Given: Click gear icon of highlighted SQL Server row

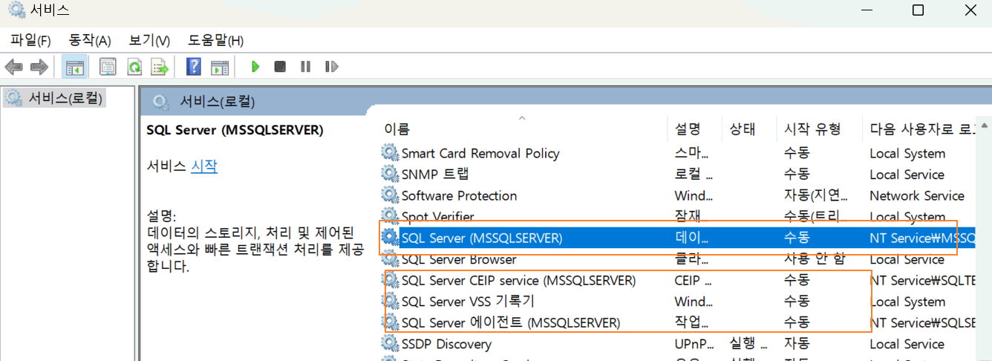Looking at the screenshot, I should pos(390,238).
